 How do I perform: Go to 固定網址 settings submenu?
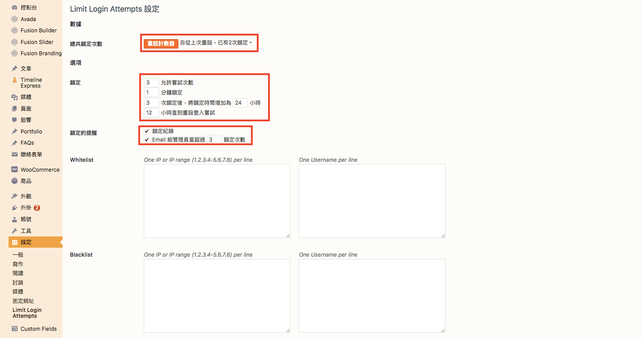23,301
